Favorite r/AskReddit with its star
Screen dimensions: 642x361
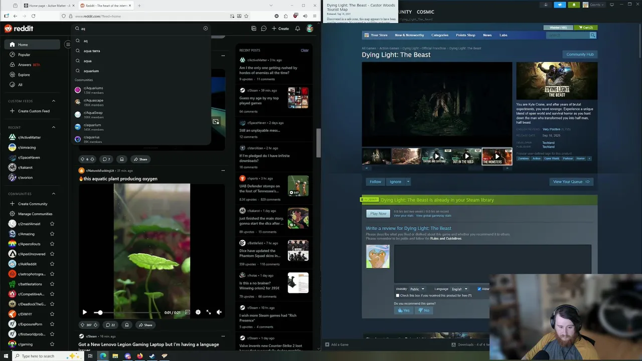(52, 264)
